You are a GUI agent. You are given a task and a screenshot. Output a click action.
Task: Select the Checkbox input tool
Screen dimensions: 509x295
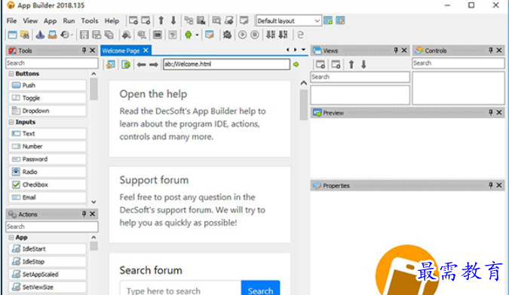click(x=48, y=184)
